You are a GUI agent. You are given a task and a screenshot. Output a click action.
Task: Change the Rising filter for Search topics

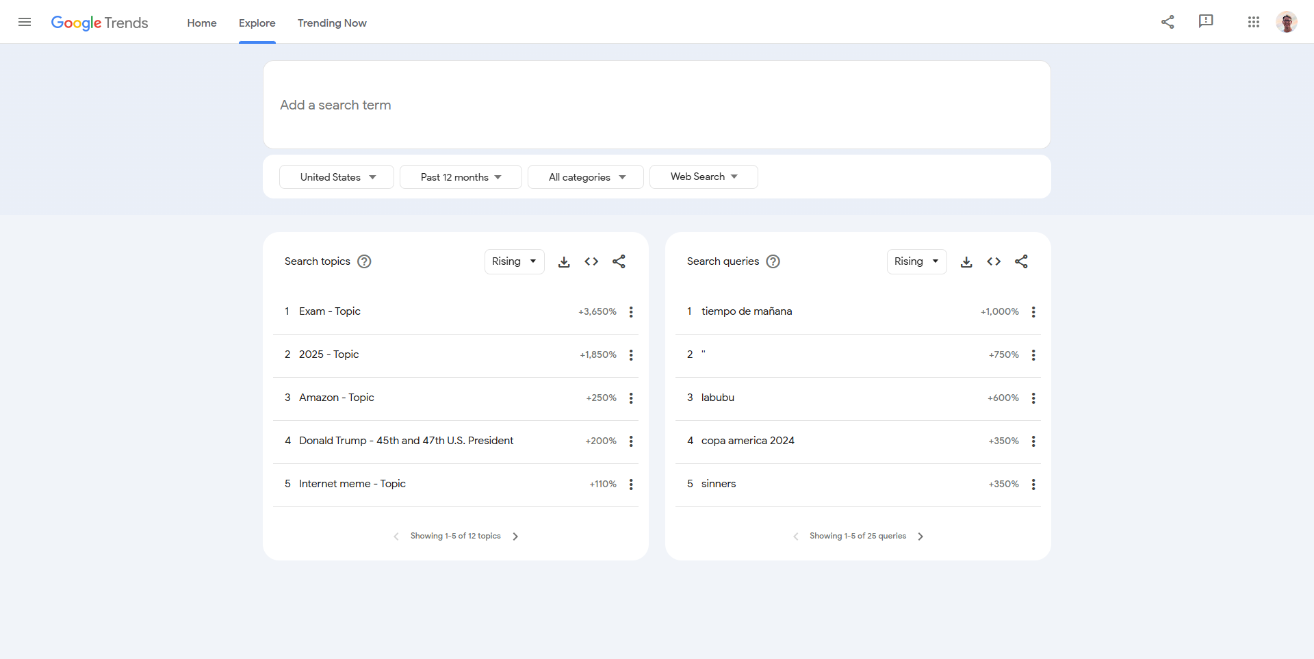(x=514, y=261)
